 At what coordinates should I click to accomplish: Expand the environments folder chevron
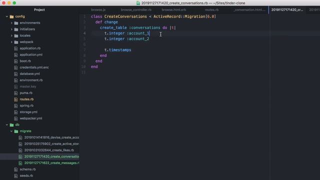coord(11,23)
